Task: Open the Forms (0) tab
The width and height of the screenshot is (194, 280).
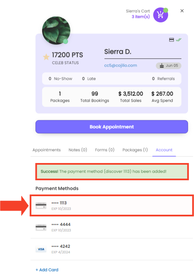Action: (105, 150)
